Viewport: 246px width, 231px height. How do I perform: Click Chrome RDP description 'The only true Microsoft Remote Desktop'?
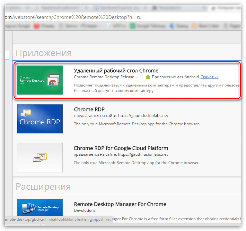click(x=137, y=124)
